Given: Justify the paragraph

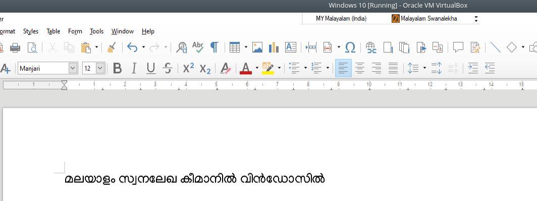Looking at the screenshot, I should click(393, 69).
